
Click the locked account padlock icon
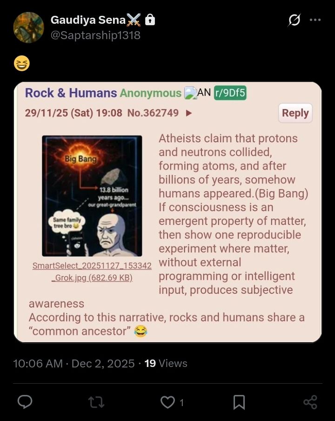[x=150, y=20]
